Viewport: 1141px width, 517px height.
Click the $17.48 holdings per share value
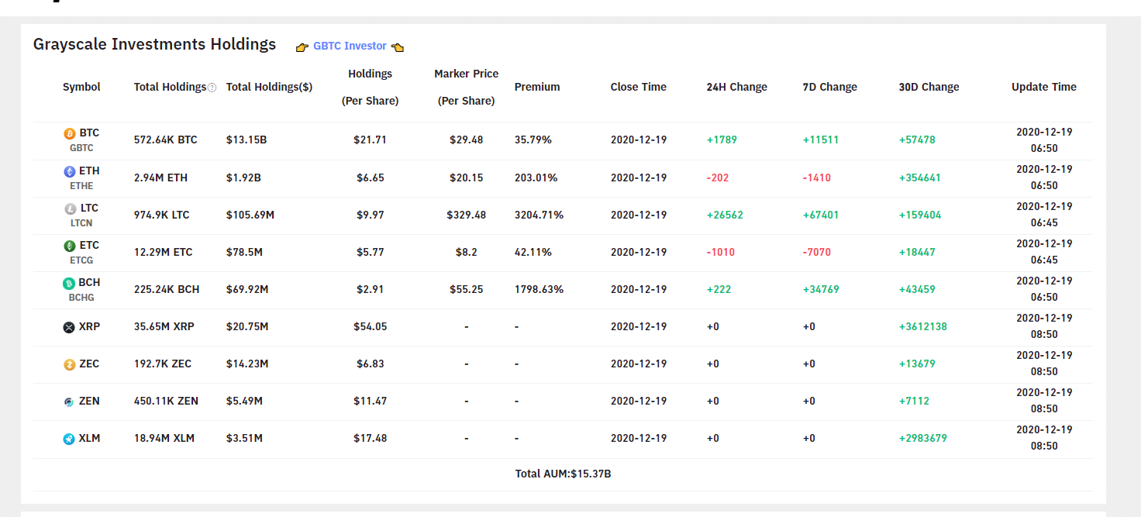pos(370,438)
